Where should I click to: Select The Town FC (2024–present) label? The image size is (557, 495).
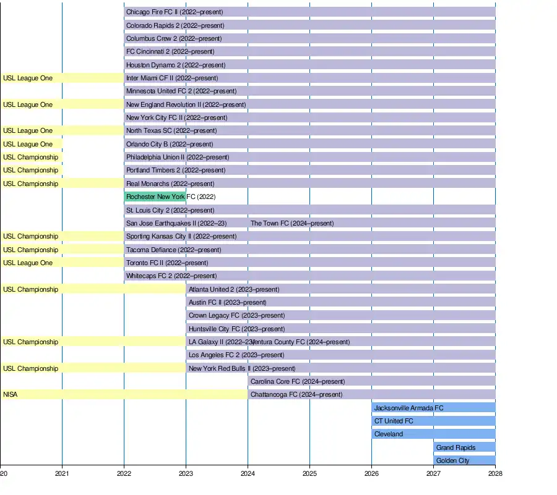[292, 224]
